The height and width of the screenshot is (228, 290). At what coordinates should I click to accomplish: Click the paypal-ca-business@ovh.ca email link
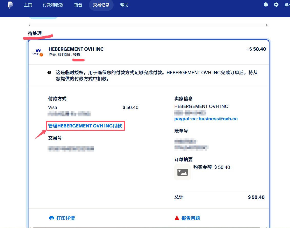(206, 119)
